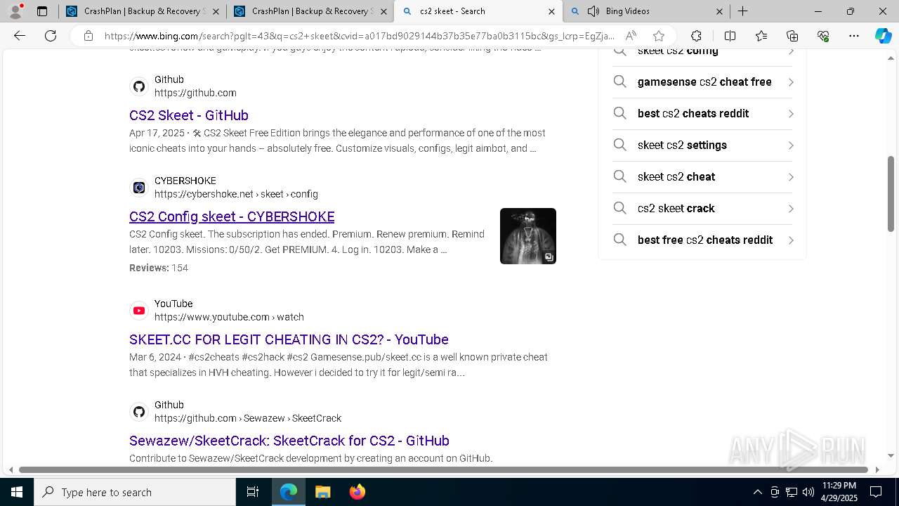Select the cs2 skeet - Search tab
899x506 pixels.
tap(478, 11)
